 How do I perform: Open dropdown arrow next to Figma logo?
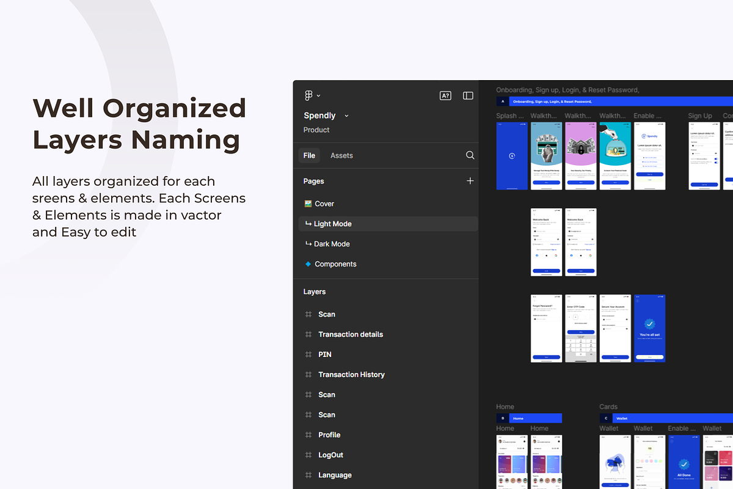(318, 96)
